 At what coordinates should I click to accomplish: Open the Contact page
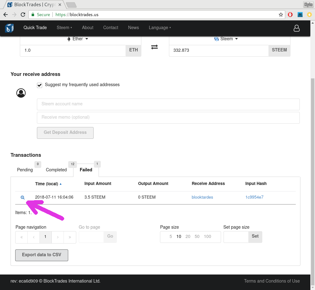[x=111, y=28]
